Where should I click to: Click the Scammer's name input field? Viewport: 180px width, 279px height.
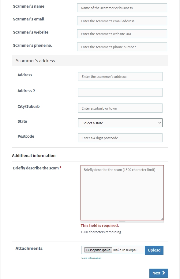pyautogui.click(x=122, y=8)
